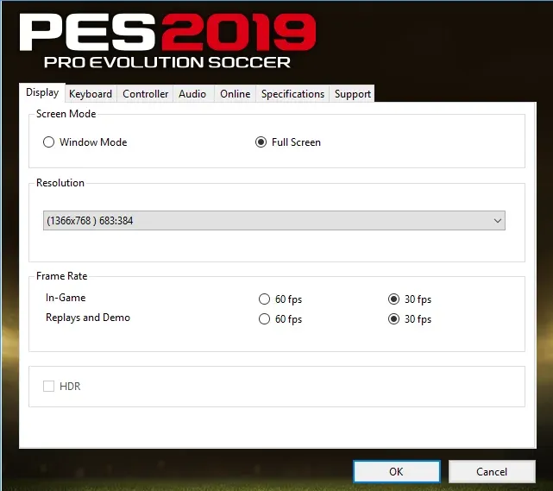Image resolution: width=553 pixels, height=491 pixels.
Task: Toggle the HDR checkbox
Action: coord(49,387)
